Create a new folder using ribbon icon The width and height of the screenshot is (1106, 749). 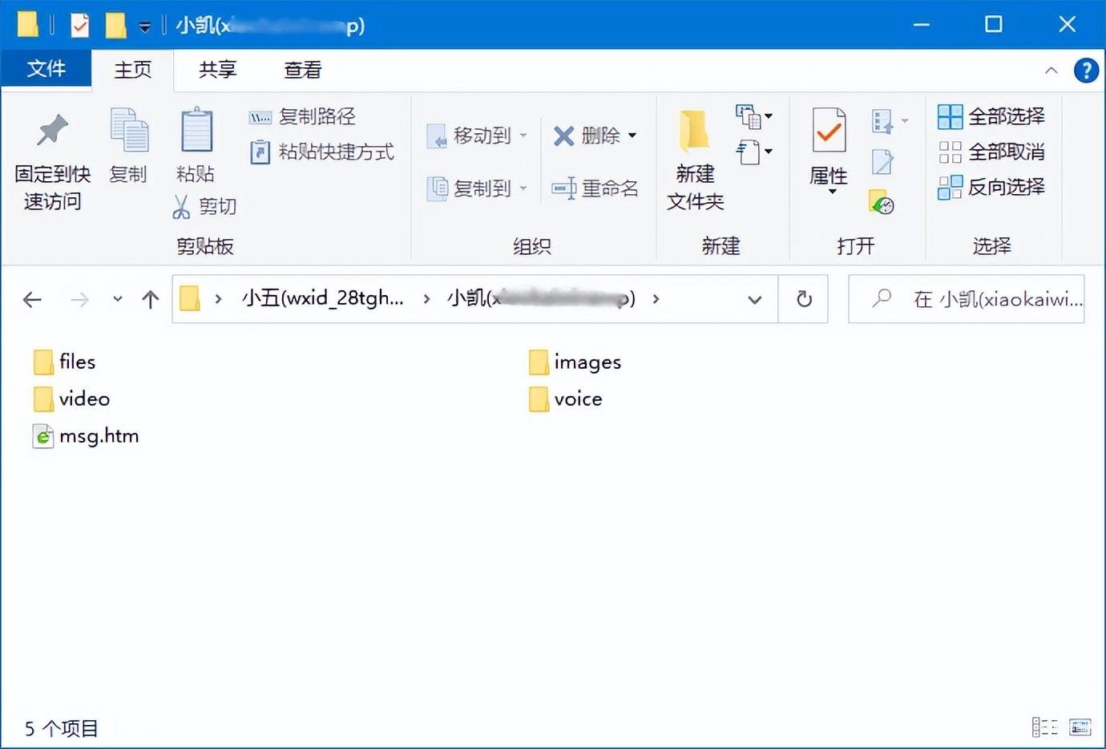tap(694, 132)
